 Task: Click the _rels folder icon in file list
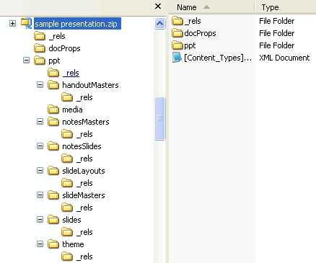pyautogui.click(x=177, y=21)
